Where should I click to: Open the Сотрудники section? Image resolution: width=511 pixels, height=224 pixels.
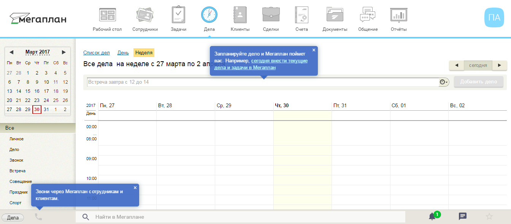pos(145,19)
